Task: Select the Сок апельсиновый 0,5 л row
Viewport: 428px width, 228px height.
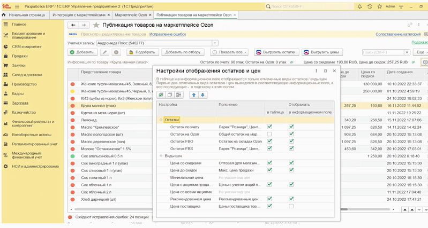Action: pyautogui.click(x=109, y=156)
